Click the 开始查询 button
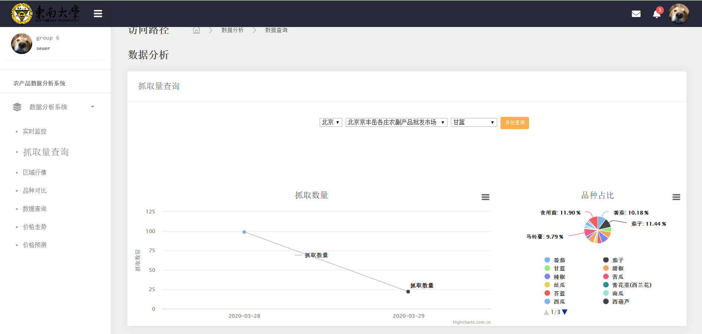Viewport: 702px width, 334px height. [x=515, y=123]
